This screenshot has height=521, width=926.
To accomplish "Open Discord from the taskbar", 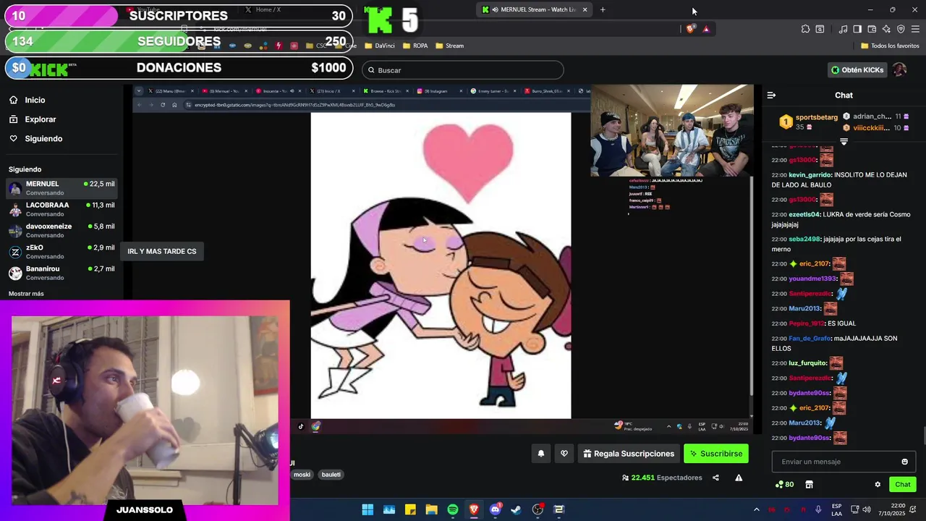I will point(495,509).
